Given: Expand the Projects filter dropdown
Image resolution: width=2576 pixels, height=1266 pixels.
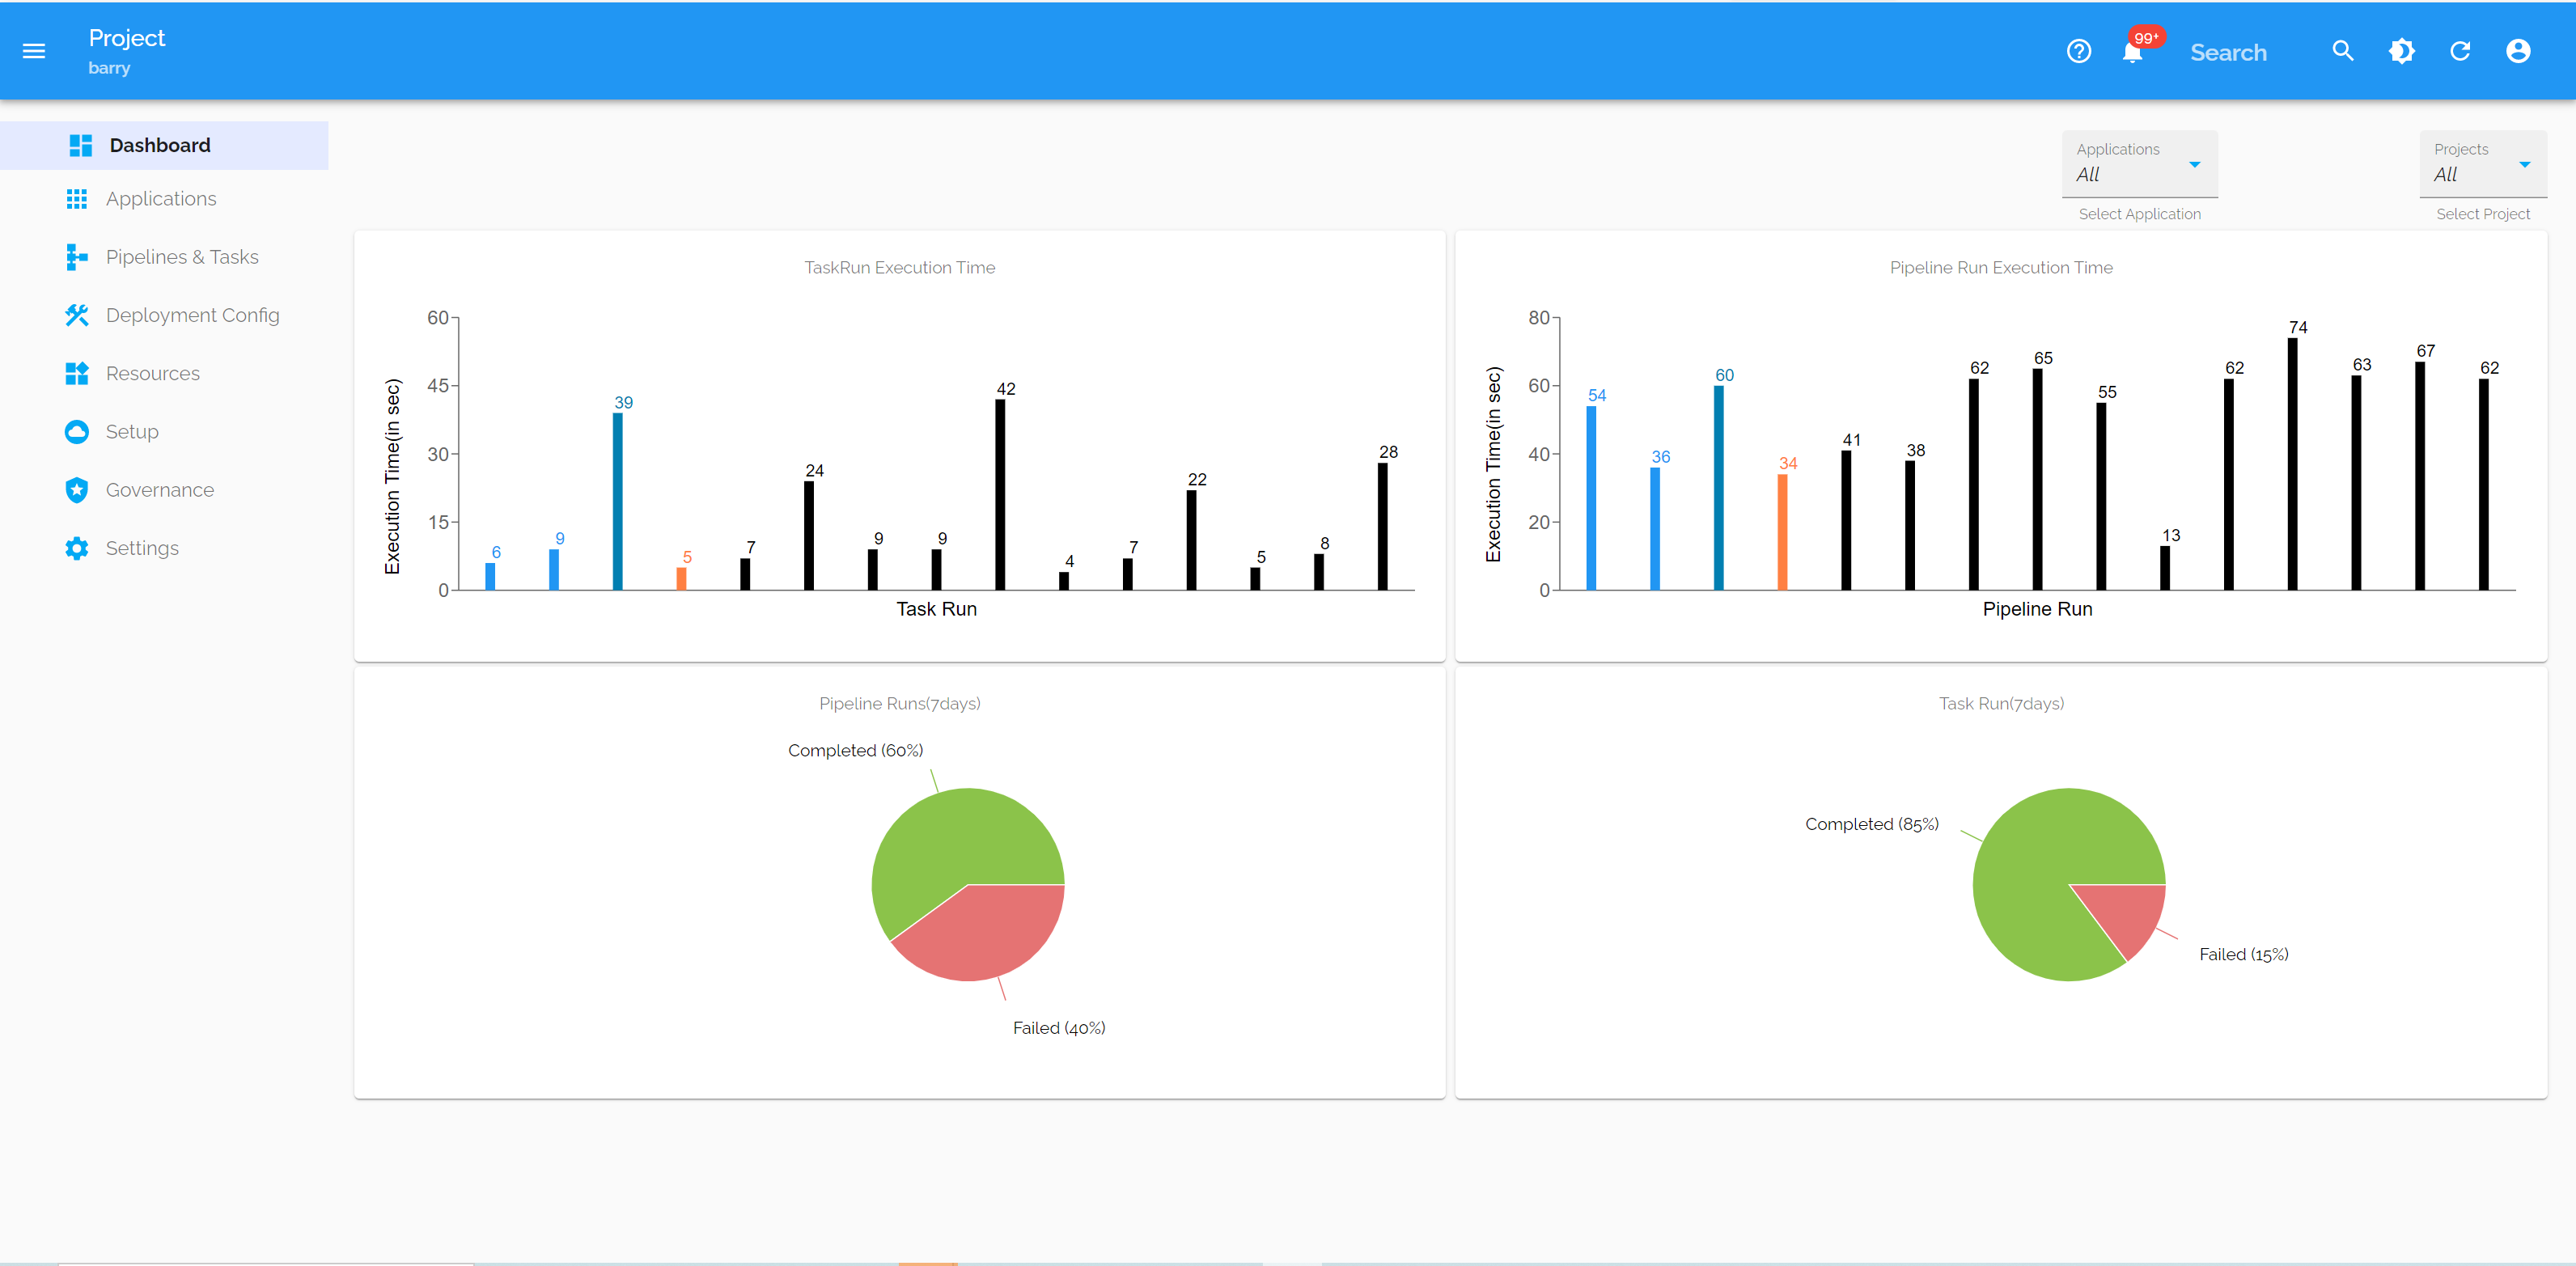Looking at the screenshot, I should coord(2482,164).
